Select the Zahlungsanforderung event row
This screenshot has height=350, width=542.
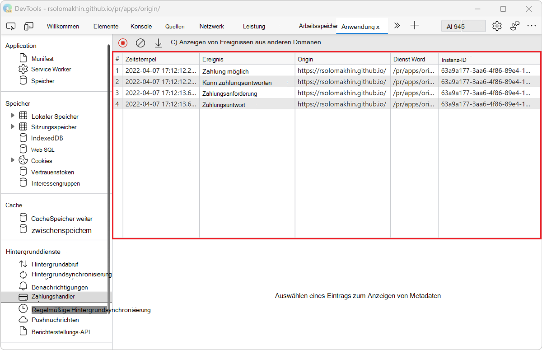tap(229, 93)
